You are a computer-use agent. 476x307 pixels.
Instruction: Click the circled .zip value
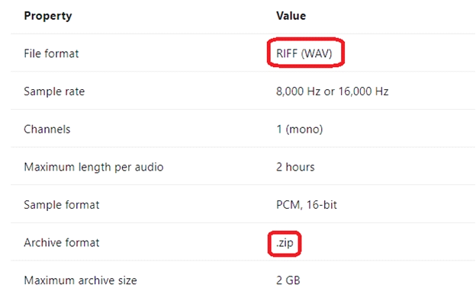pos(285,243)
